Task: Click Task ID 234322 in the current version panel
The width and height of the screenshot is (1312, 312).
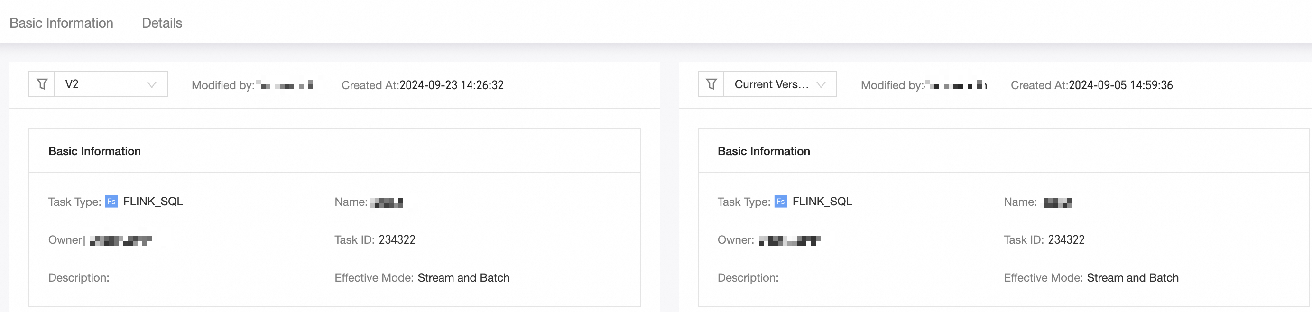Action: point(1066,240)
